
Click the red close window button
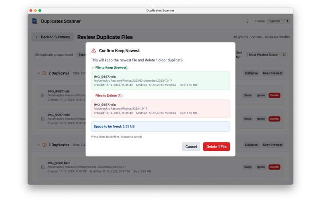tap(31, 10)
